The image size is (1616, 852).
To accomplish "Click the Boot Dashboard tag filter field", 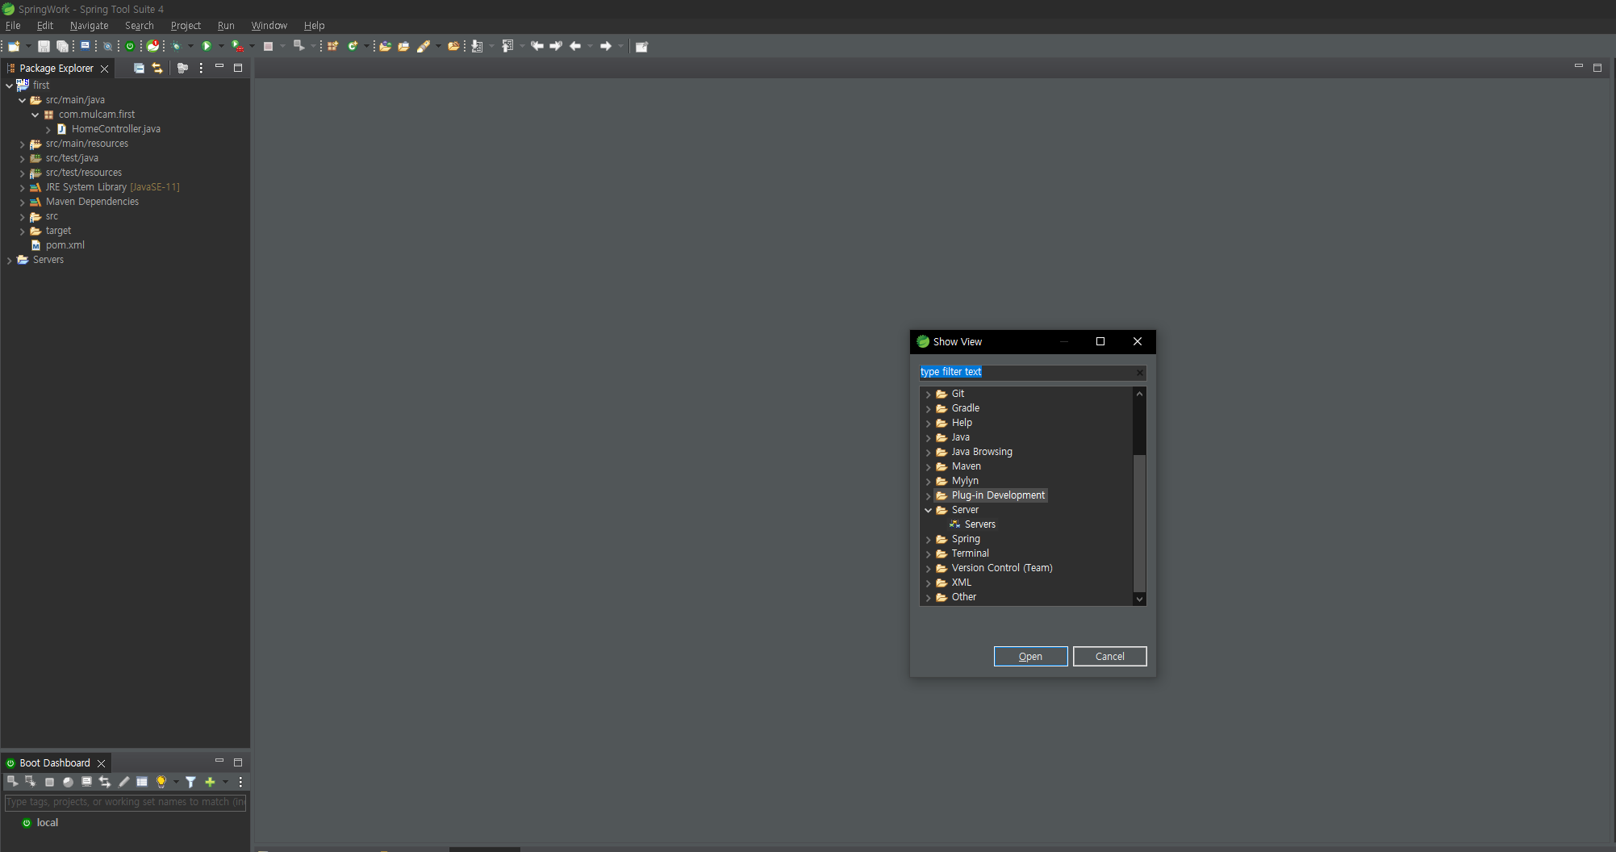I will click(125, 802).
